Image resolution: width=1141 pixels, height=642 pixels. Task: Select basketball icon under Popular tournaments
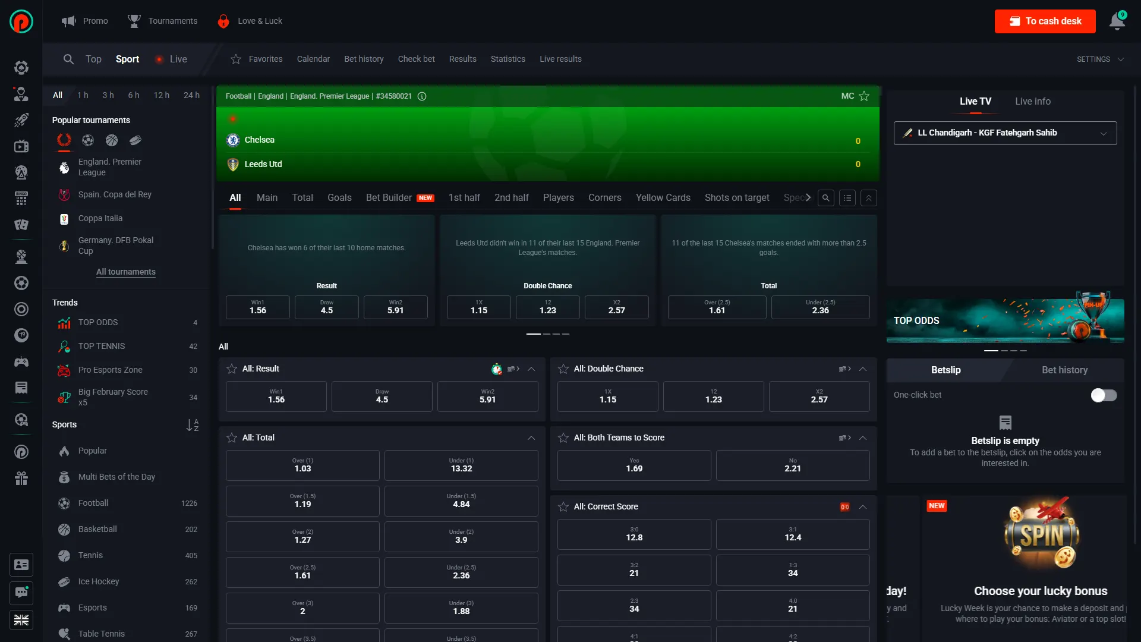click(112, 140)
